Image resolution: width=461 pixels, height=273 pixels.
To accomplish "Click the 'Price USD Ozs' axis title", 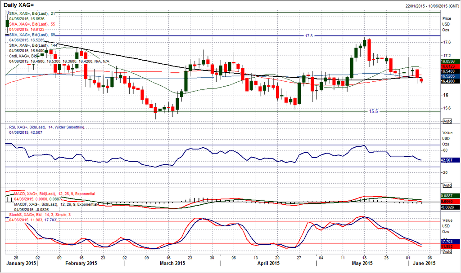I will tap(446, 24).
